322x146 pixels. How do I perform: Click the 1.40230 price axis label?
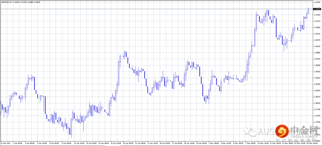coord(317,46)
